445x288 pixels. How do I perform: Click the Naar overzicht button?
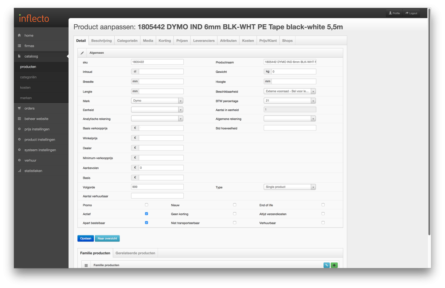(107, 239)
